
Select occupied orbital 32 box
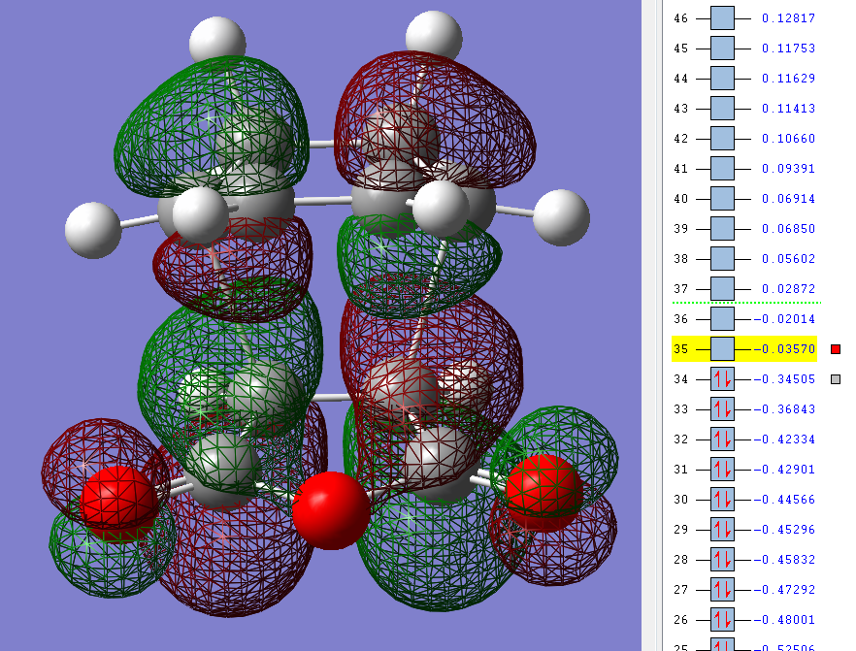pyautogui.click(x=722, y=439)
